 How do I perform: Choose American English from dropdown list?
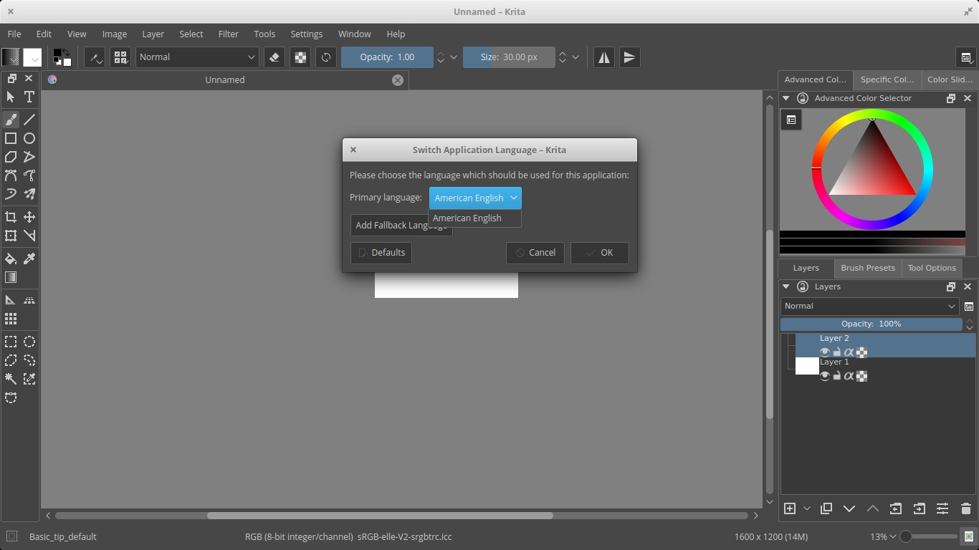pos(474,218)
